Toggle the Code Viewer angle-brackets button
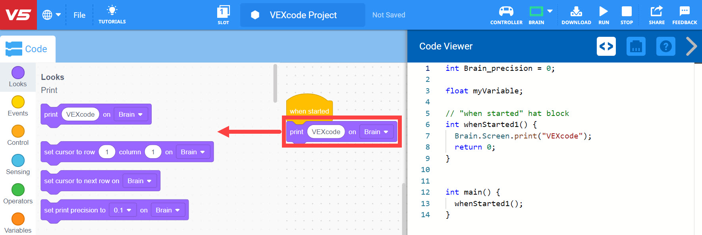Screen dimensions: 702x235 coord(606,46)
